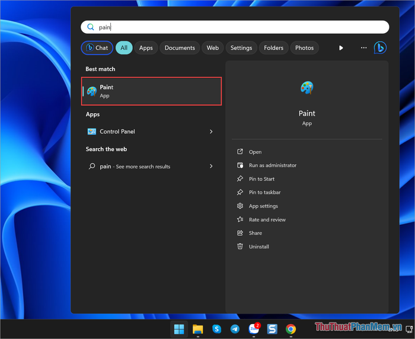Click the Rate and review star icon
This screenshot has width=415, height=339.
tap(240, 219)
